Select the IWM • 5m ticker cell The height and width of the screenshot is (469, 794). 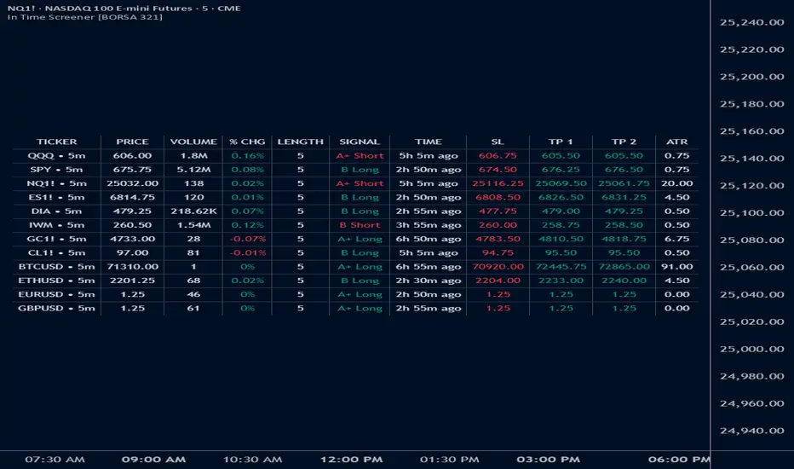coord(57,225)
